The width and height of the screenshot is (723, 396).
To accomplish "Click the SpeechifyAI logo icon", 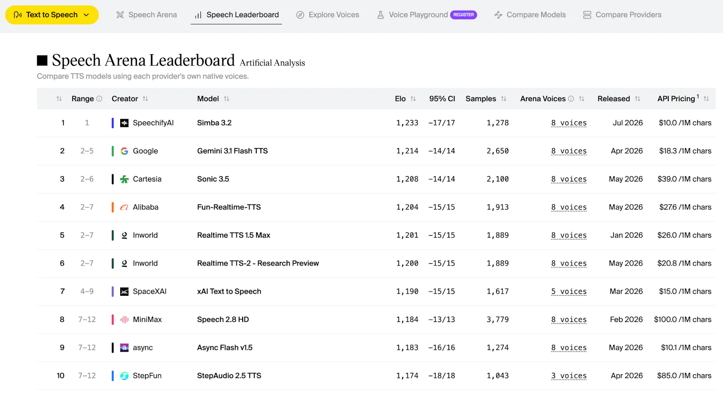I will coord(124,123).
